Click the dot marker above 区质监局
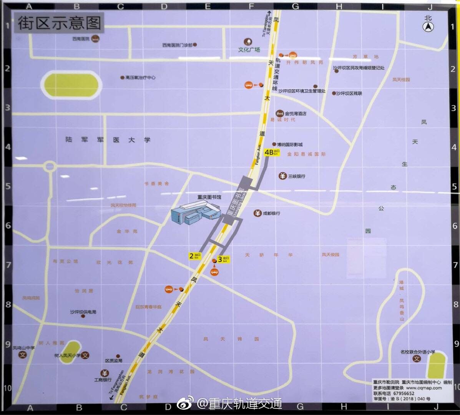The image size is (460, 415). click(x=118, y=356)
